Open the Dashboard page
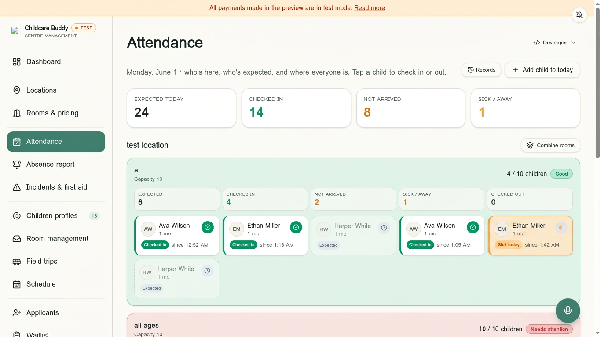 pyautogui.click(x=56, y=62)
